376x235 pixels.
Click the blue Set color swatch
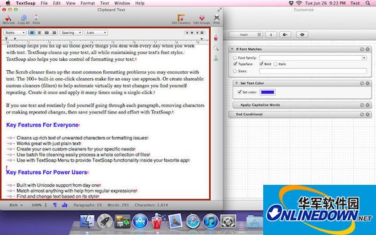pos(268,92)
